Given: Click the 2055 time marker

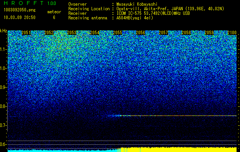Looking at the screenshot, I should pyautogui.click(x=118, y=33).
